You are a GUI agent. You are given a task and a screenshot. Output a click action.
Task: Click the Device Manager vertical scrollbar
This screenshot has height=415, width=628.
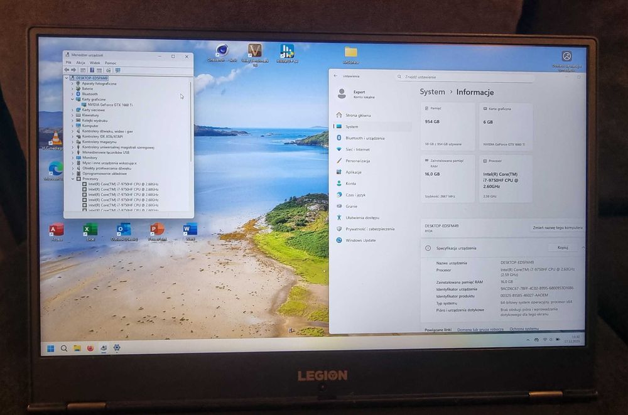[191, 122]
